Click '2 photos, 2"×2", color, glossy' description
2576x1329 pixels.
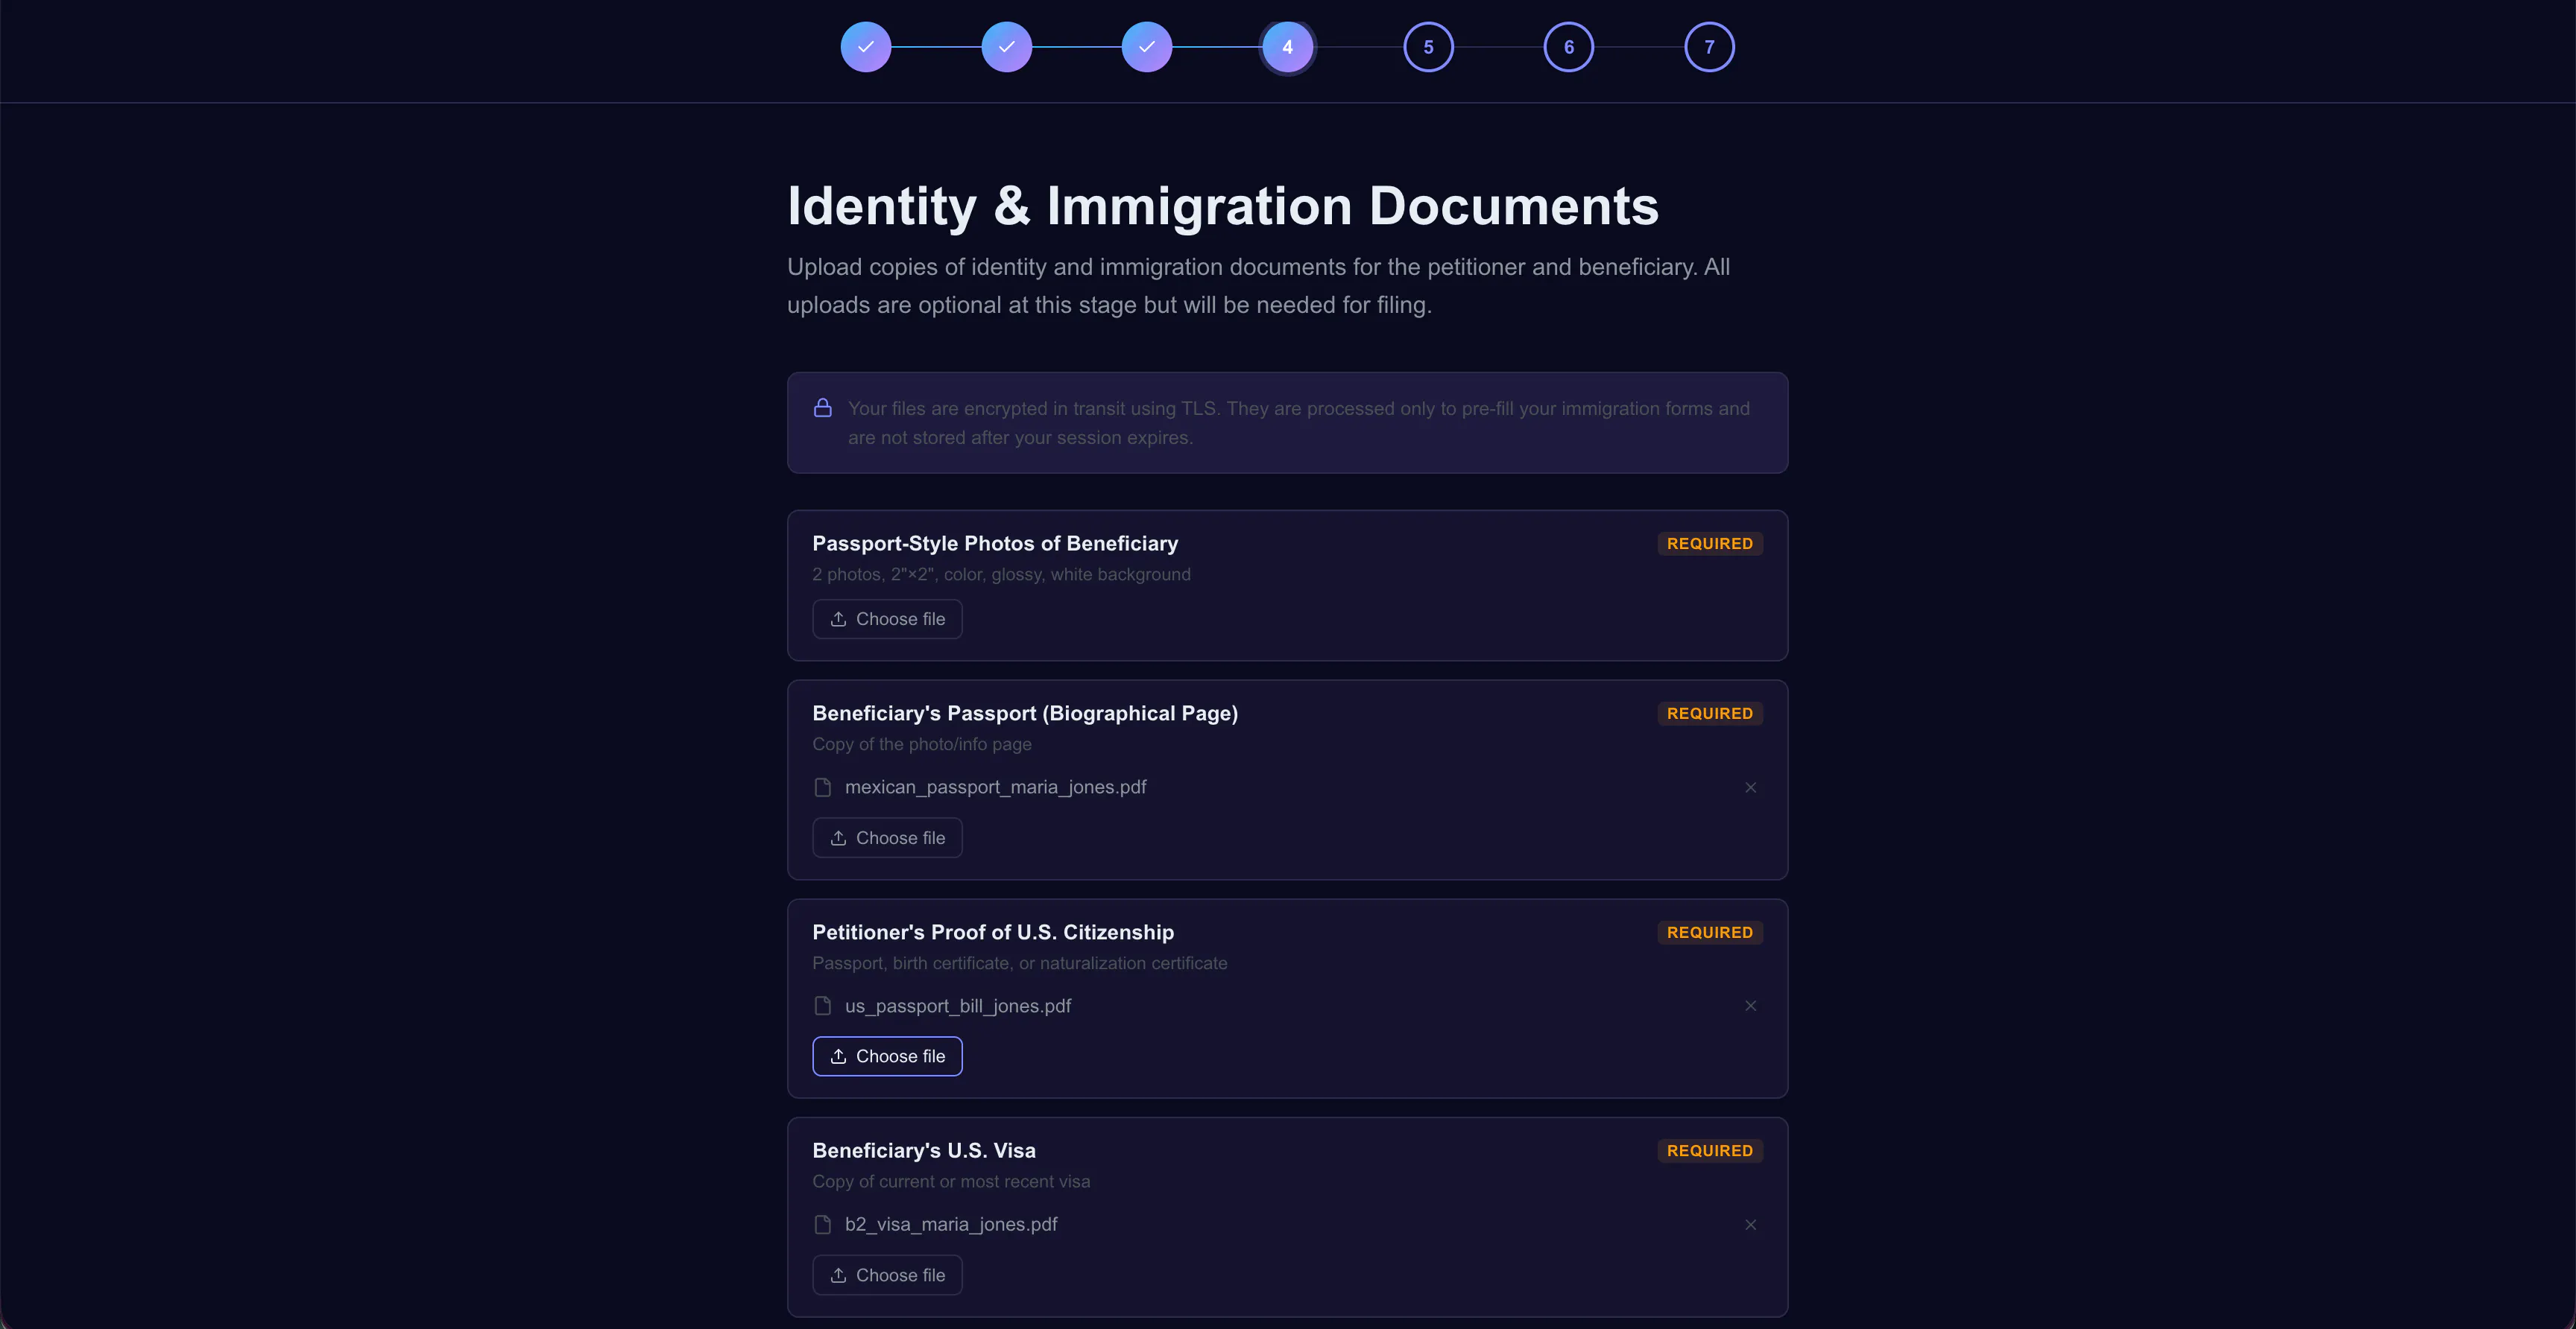(x=1001, y=574)
